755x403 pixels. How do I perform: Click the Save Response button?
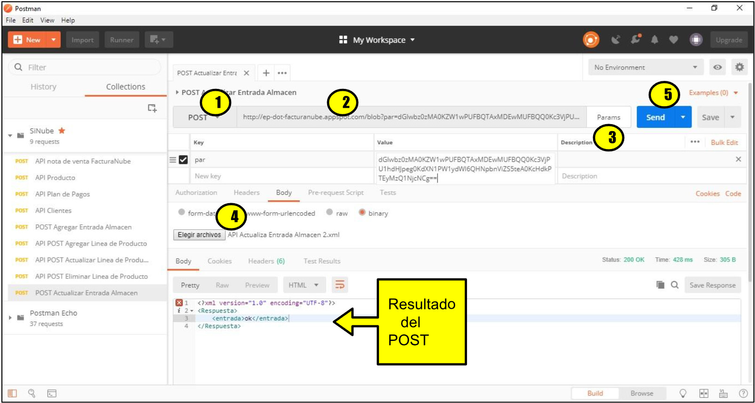coord(712,285)
